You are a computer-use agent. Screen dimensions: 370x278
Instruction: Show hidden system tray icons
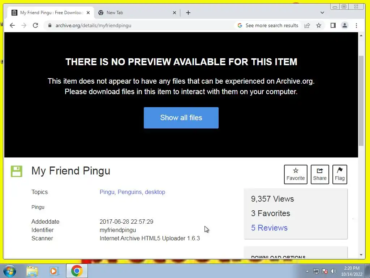pyautogui.click(x=307, y=271)
